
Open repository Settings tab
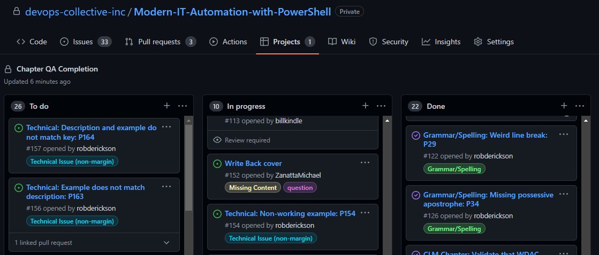(494, 42)
